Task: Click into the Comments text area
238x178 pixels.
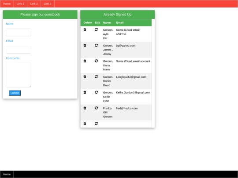Action: pos(19,75)
